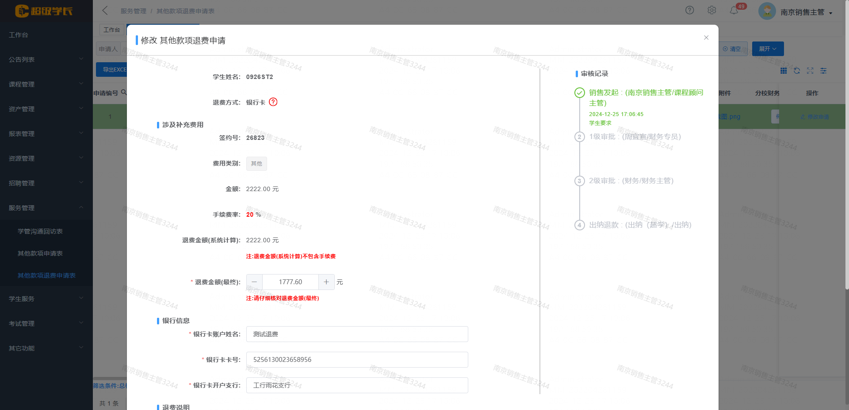The height and width of the screenshot is (410, 849).
Task: Click the back arrow beside breadcrumb
Action: (105, 11)
